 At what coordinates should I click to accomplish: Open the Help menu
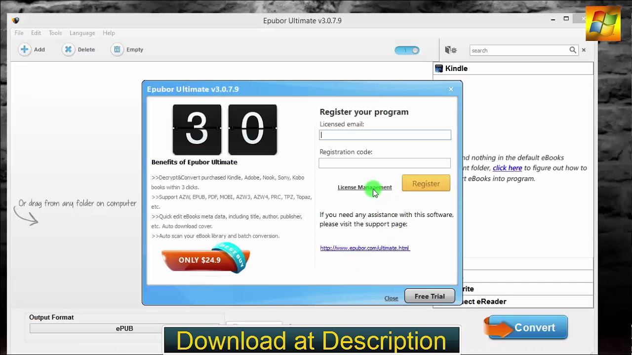[109, 33]
